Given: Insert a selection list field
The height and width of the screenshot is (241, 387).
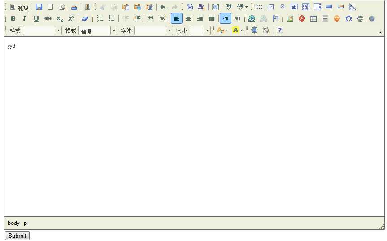Looking at the screenshot, I should tap(317, 7).
